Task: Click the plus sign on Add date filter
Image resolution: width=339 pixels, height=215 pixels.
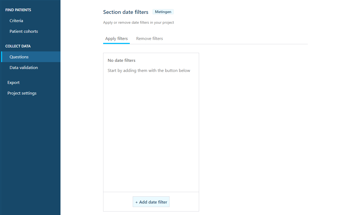Action: 136,202
